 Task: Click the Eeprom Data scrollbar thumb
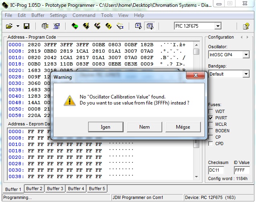coord(196,144)
